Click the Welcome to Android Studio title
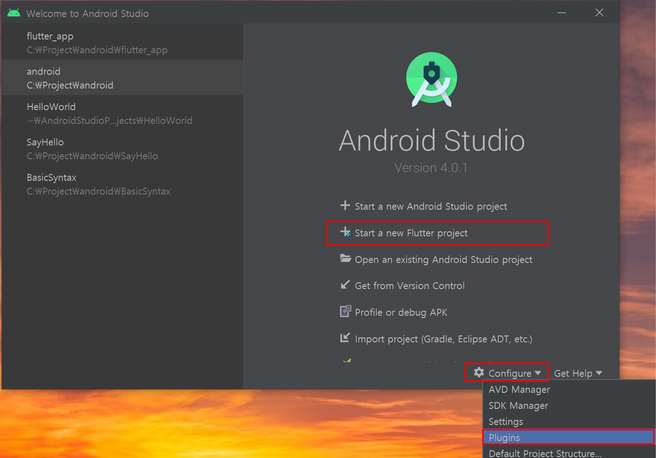Viewport: 656px width, 458px height. click(x=87, y=14)
